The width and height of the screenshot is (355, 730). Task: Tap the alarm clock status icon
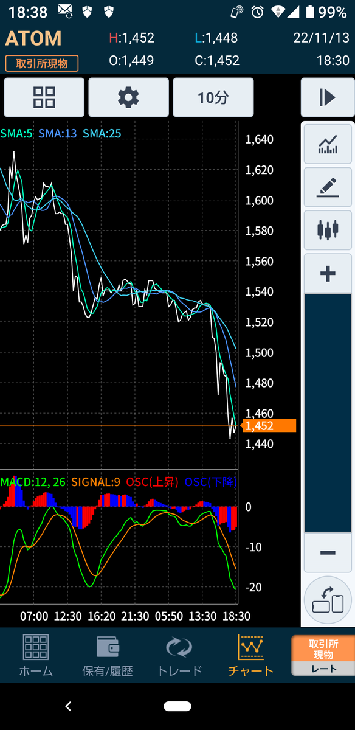pos(258,12)
